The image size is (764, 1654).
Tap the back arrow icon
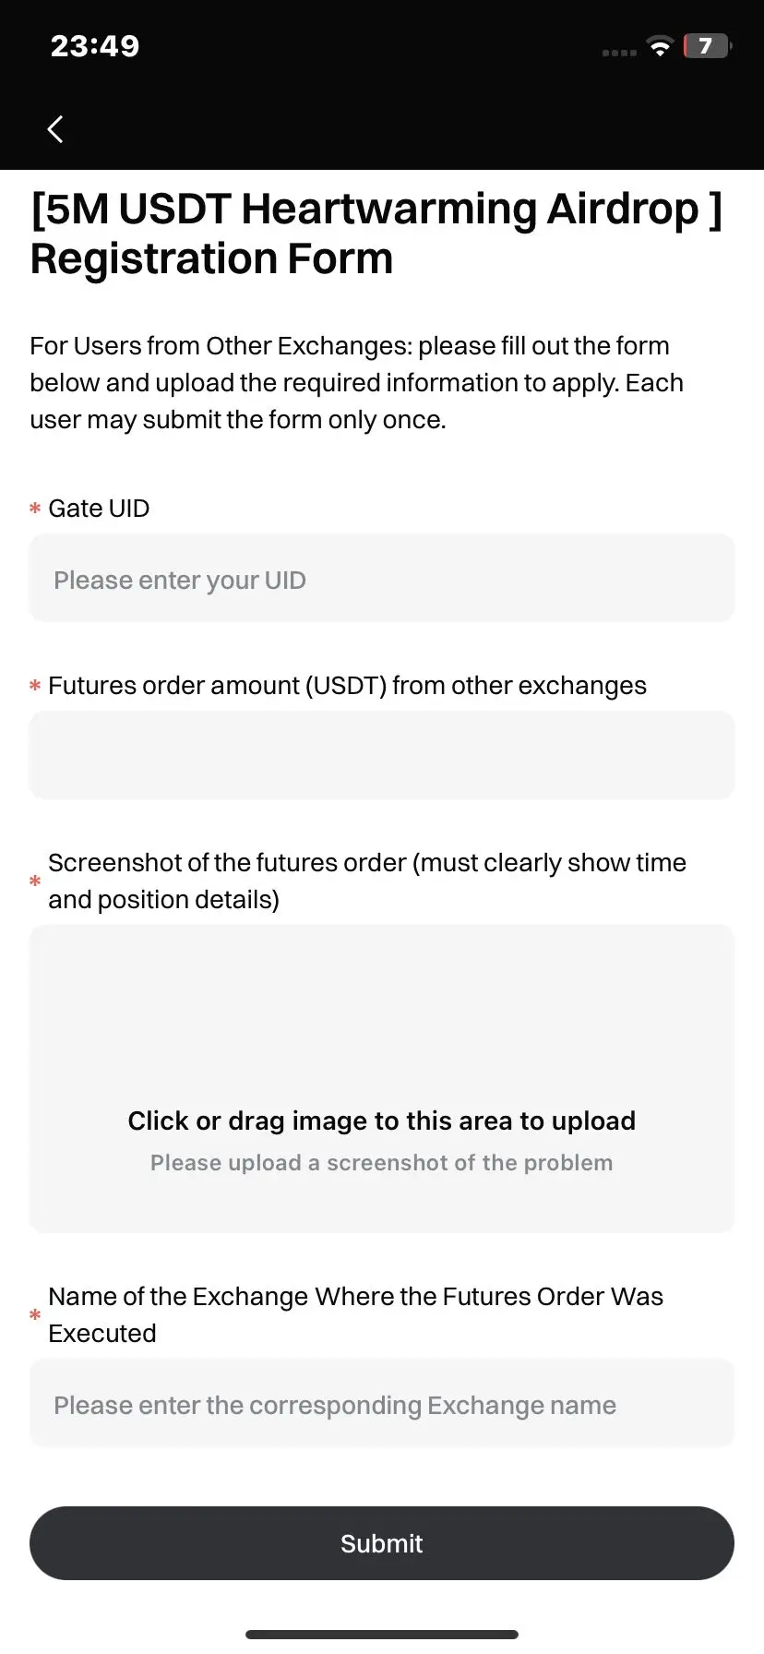pos(55,129)
